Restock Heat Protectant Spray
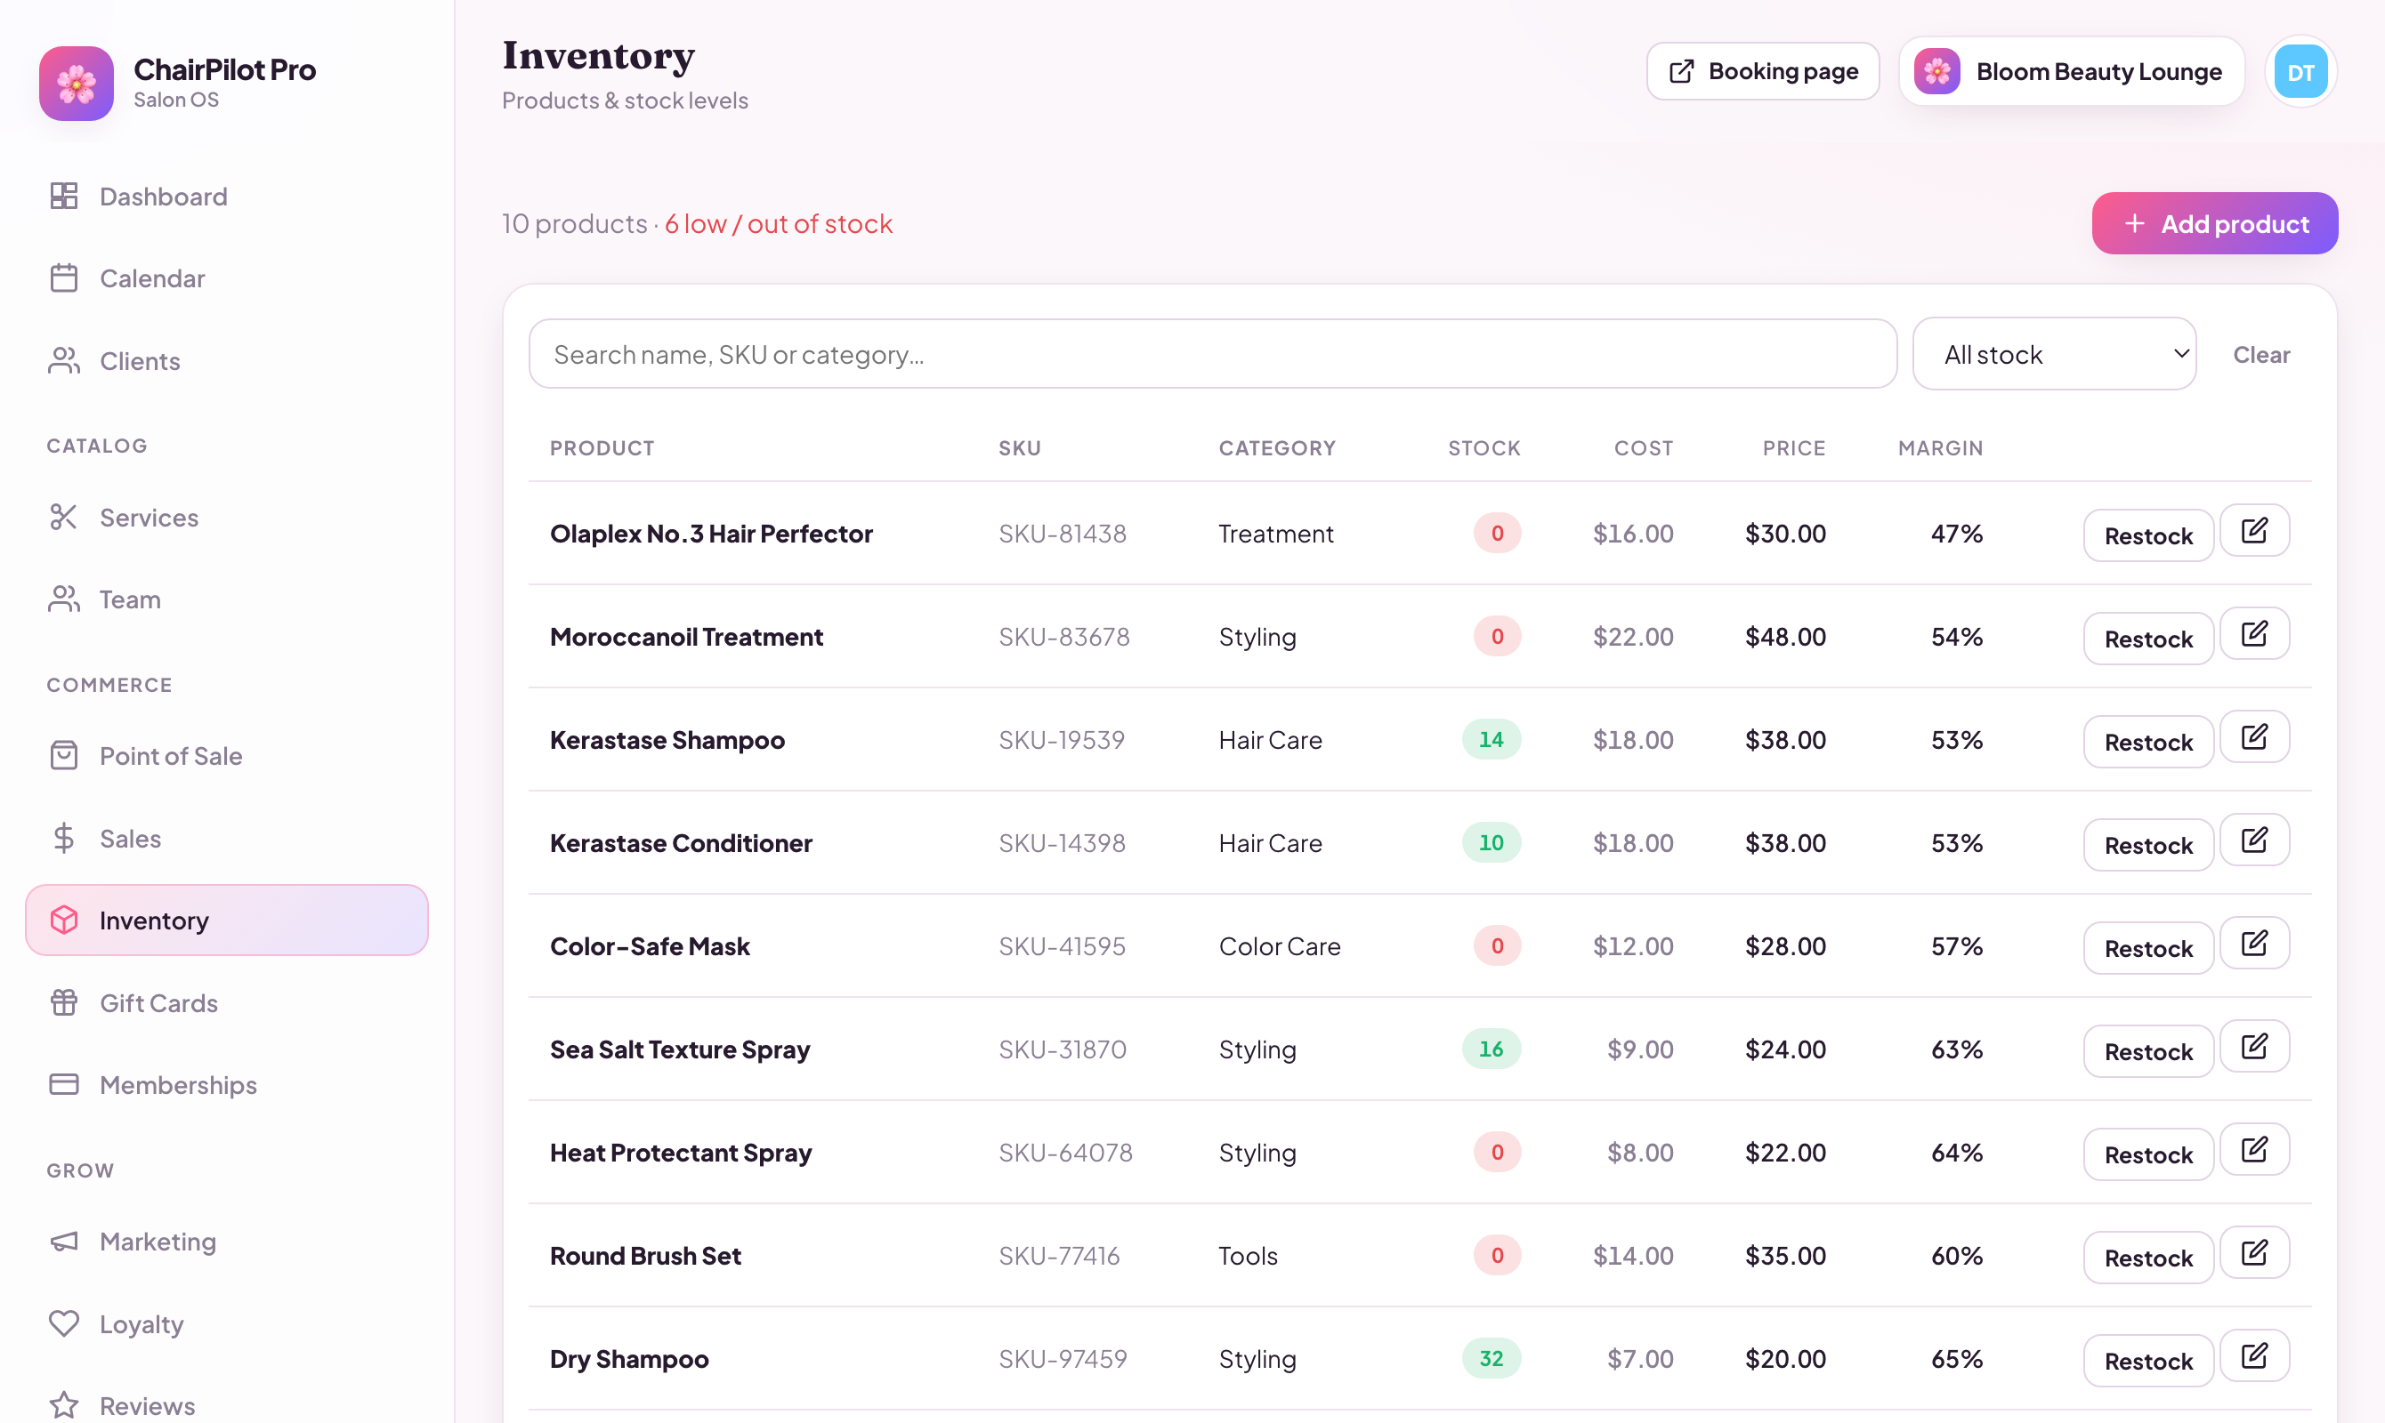The height and width of the screenshot is (1423, 2385). [x=2148, y=1154]
